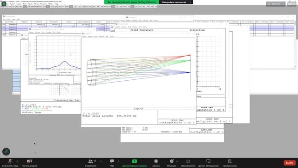Start video from Zoom toolbar
The height and width of the screenshot is (168, 298).
point(29,163)
